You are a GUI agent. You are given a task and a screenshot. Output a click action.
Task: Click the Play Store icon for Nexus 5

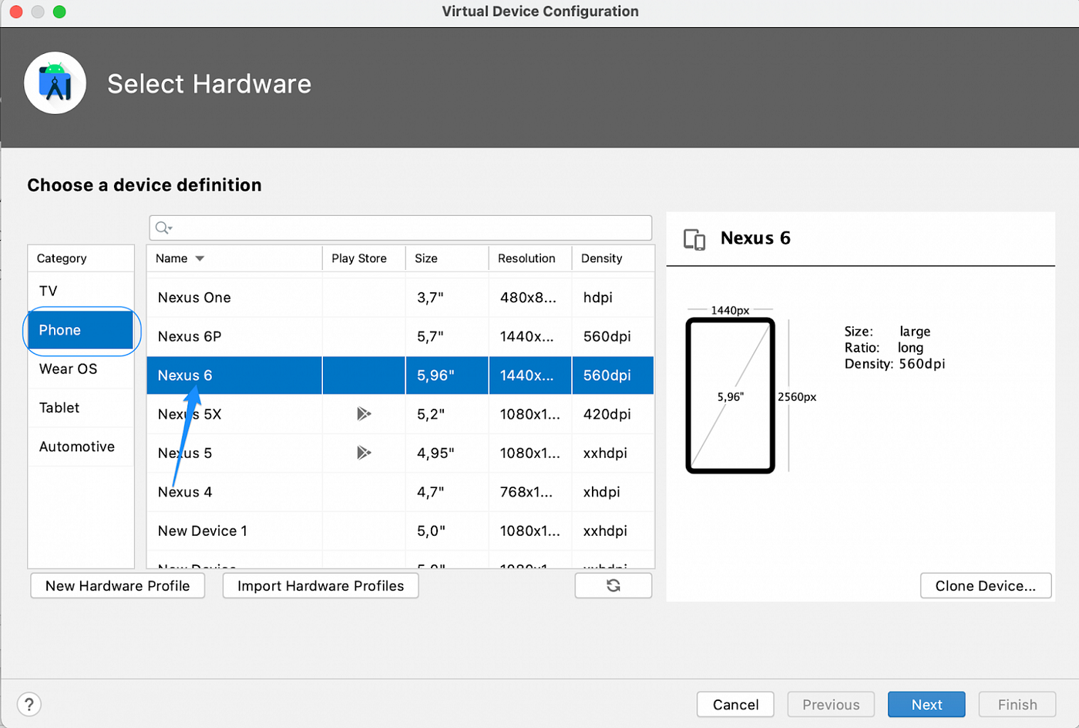(x=364, y=453)
